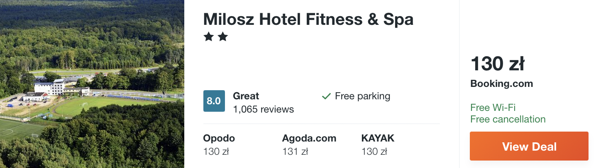Click the first star rating icon
Screen dimensions: 596x168
coord(209,37)
